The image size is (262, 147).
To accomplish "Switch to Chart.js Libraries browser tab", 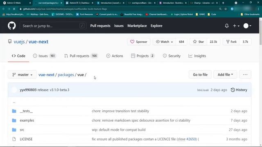I will coord(204,3).
